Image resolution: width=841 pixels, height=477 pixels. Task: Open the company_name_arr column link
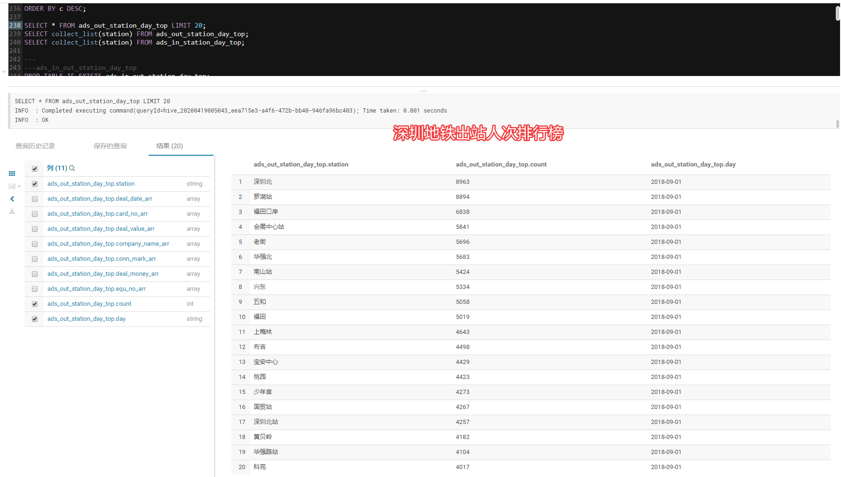(108, 244)
